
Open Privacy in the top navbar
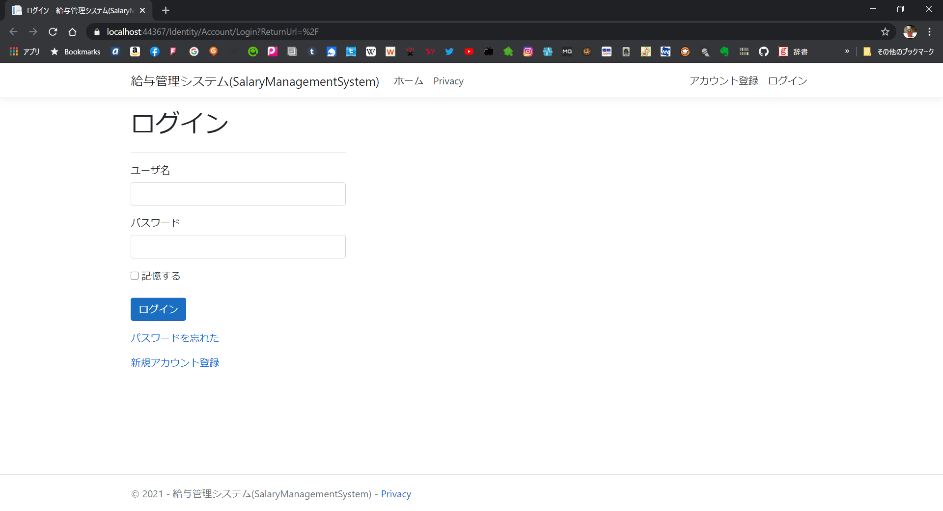tap(448, 81)
